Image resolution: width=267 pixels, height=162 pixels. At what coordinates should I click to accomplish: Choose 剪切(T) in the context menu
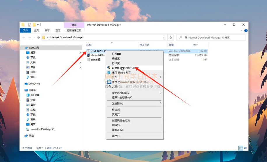coord(134,110)
